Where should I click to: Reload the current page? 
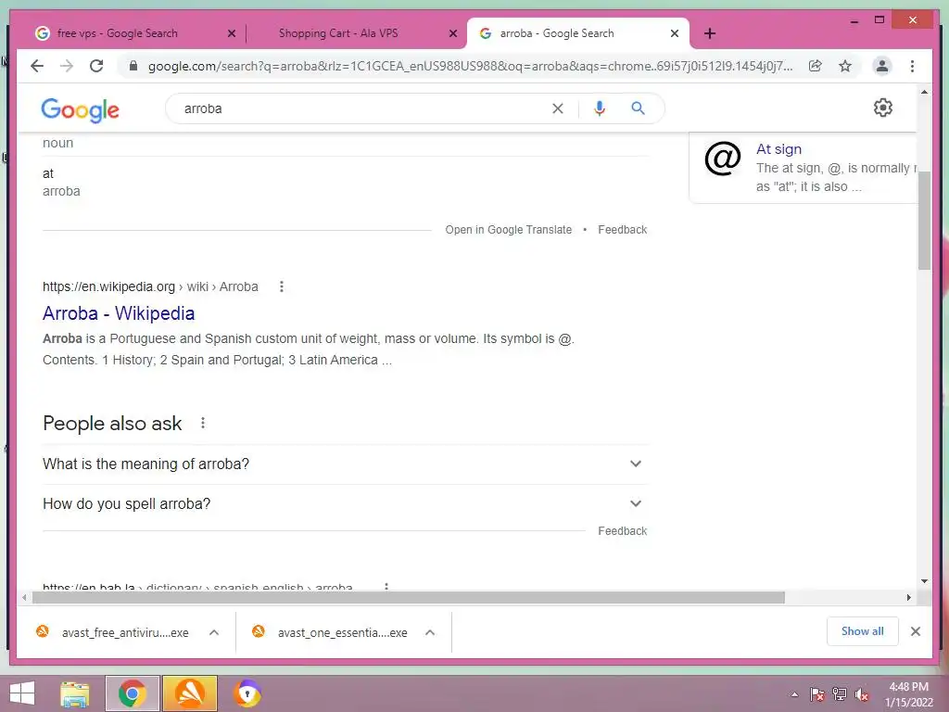[96, 66]
